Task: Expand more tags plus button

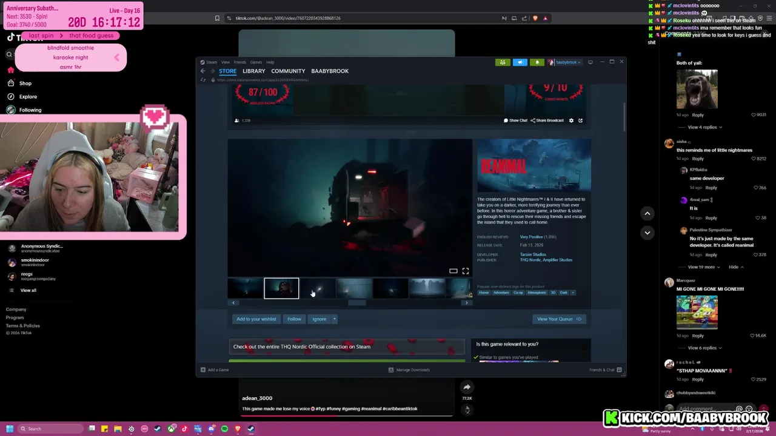Action: (573, 292)
